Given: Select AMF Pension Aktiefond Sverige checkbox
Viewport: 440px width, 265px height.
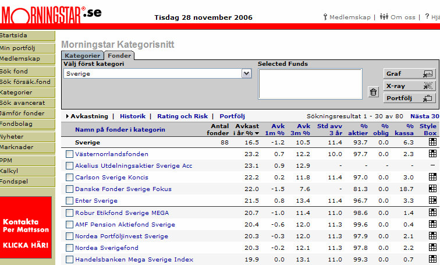Looking at the screenshot, I should pos(69,225).
